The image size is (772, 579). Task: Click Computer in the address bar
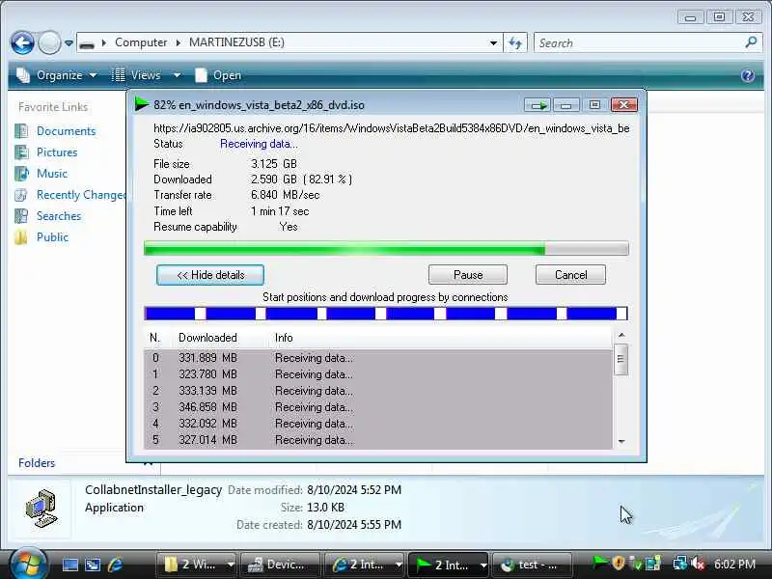coord(141,42)
